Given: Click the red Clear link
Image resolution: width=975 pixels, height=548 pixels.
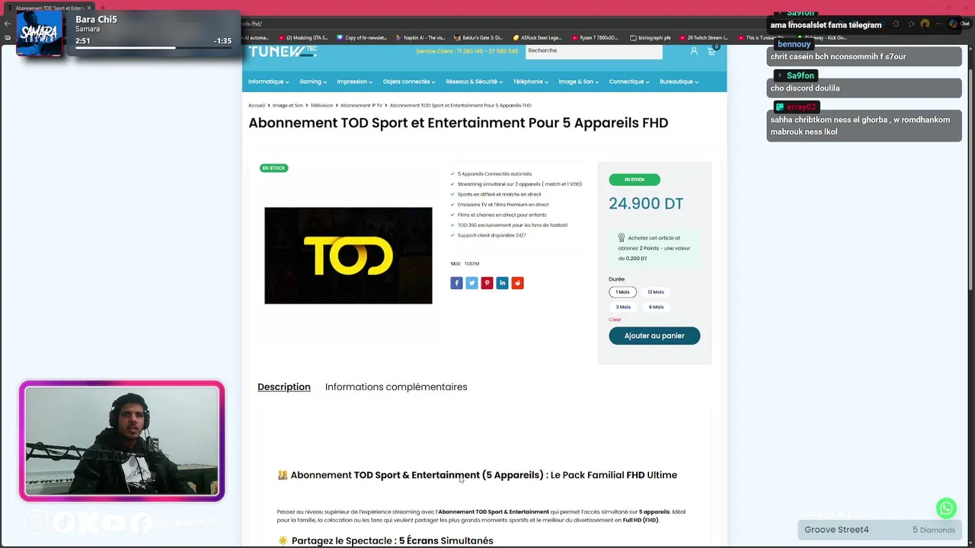Looking at the screenshot, I should coord(615,320).
